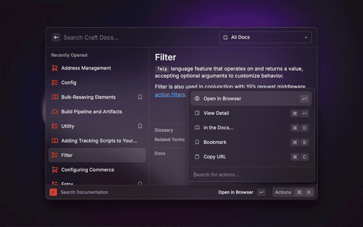Click the In the Docs book icon
This screenshot has height=227, width=363.
coord(197,128)
